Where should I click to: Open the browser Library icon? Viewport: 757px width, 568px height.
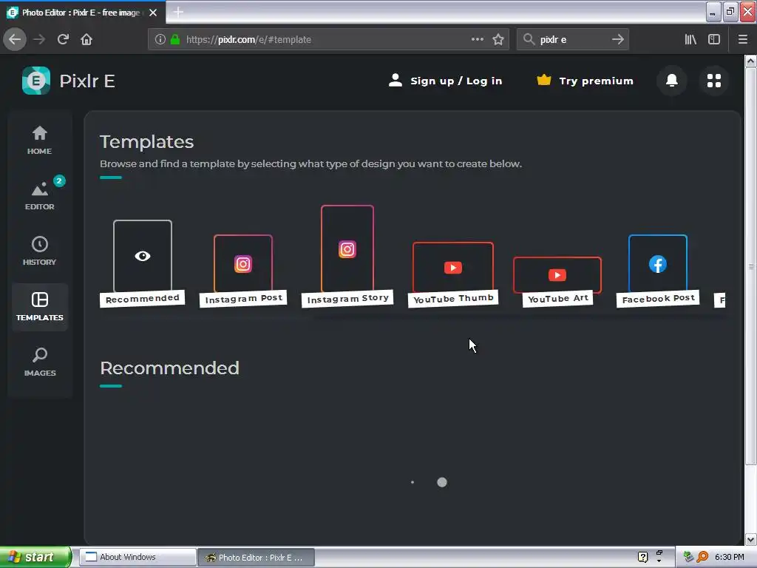click(690, 39)
